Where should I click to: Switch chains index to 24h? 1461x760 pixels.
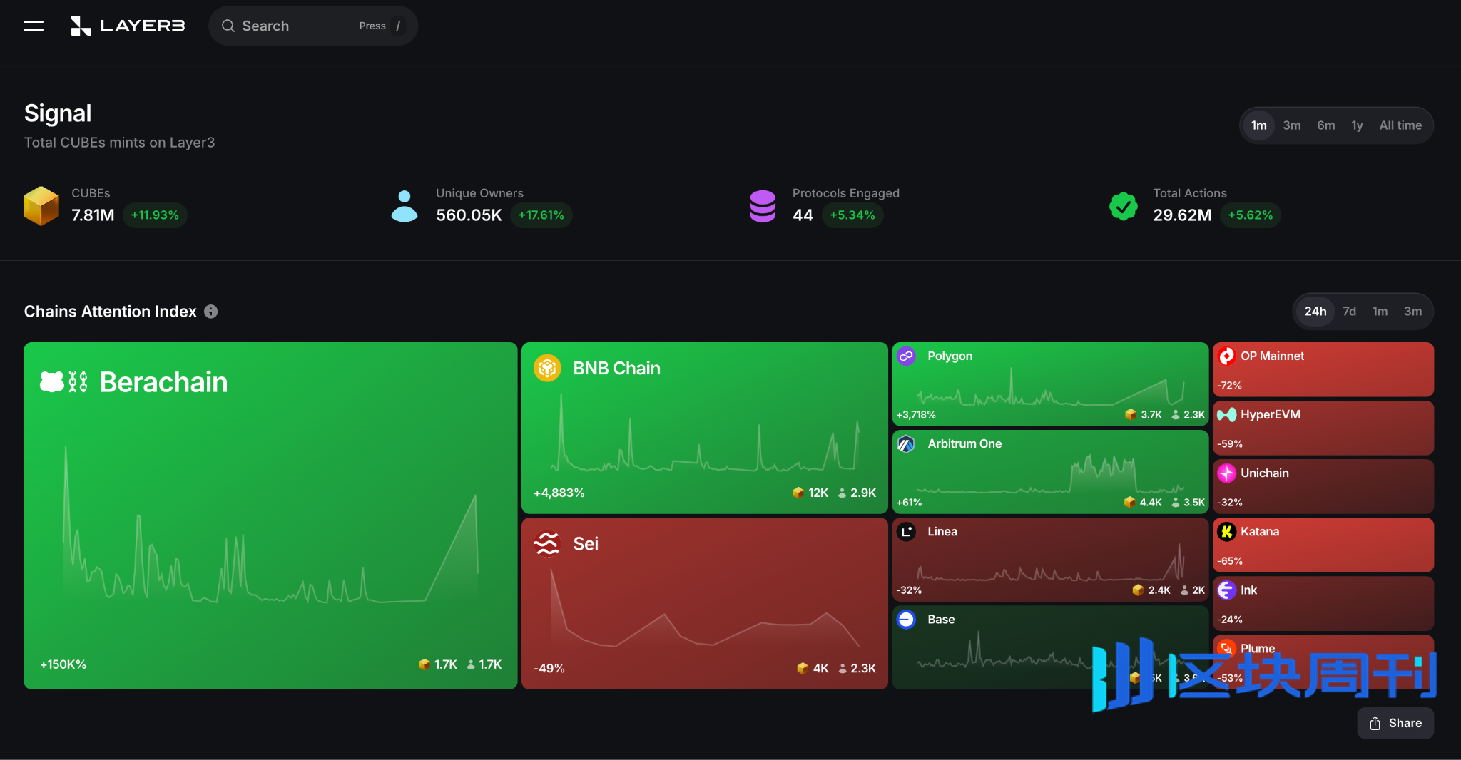[1315, 312]
